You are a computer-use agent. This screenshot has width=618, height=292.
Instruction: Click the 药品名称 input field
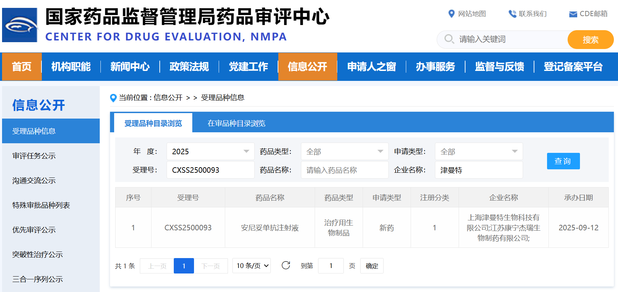[344, 170]
